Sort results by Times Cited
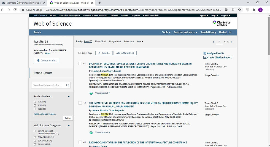Viewport: 270px width, 147px height. pos(100,42)
